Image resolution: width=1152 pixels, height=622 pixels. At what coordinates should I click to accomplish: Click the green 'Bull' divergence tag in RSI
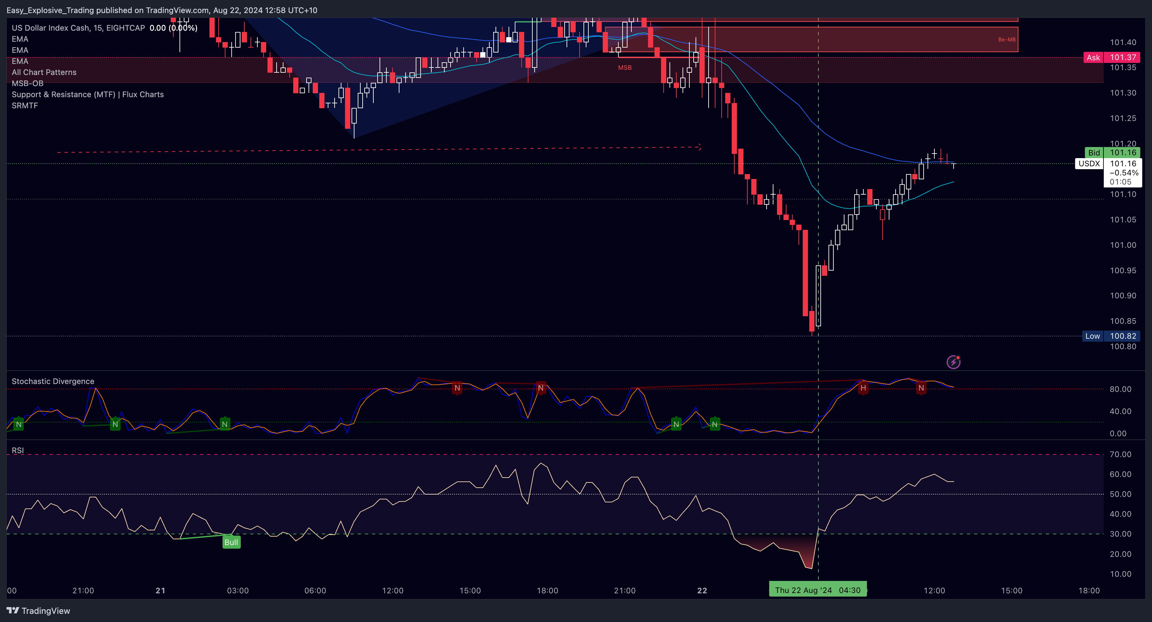click(231, 542)
